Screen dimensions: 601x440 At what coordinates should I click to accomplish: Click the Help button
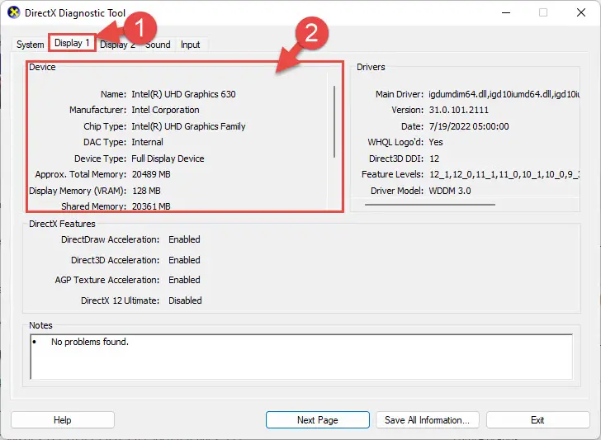pos(63,420)
